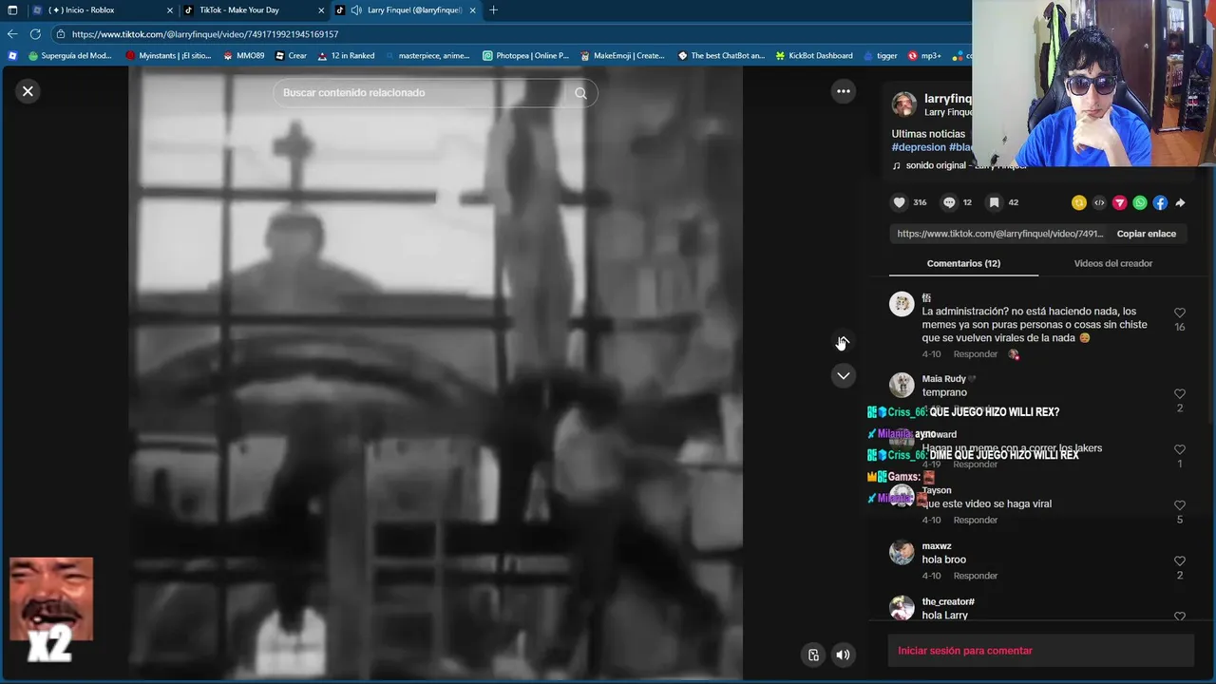Like the 'que este video se haga viral' comment
The image size is (1216, 684).
click(1180, 505)
